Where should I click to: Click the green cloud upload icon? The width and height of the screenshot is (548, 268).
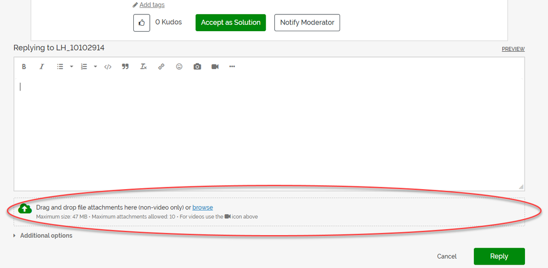pos(25,208)
